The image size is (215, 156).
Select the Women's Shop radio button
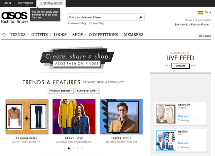coord(69,23)
